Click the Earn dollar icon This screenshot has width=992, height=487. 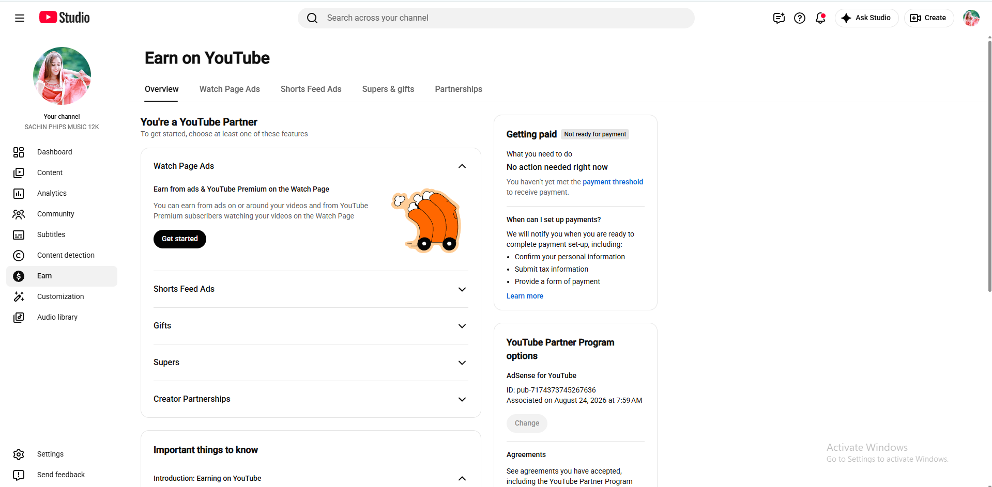(19, 276)
